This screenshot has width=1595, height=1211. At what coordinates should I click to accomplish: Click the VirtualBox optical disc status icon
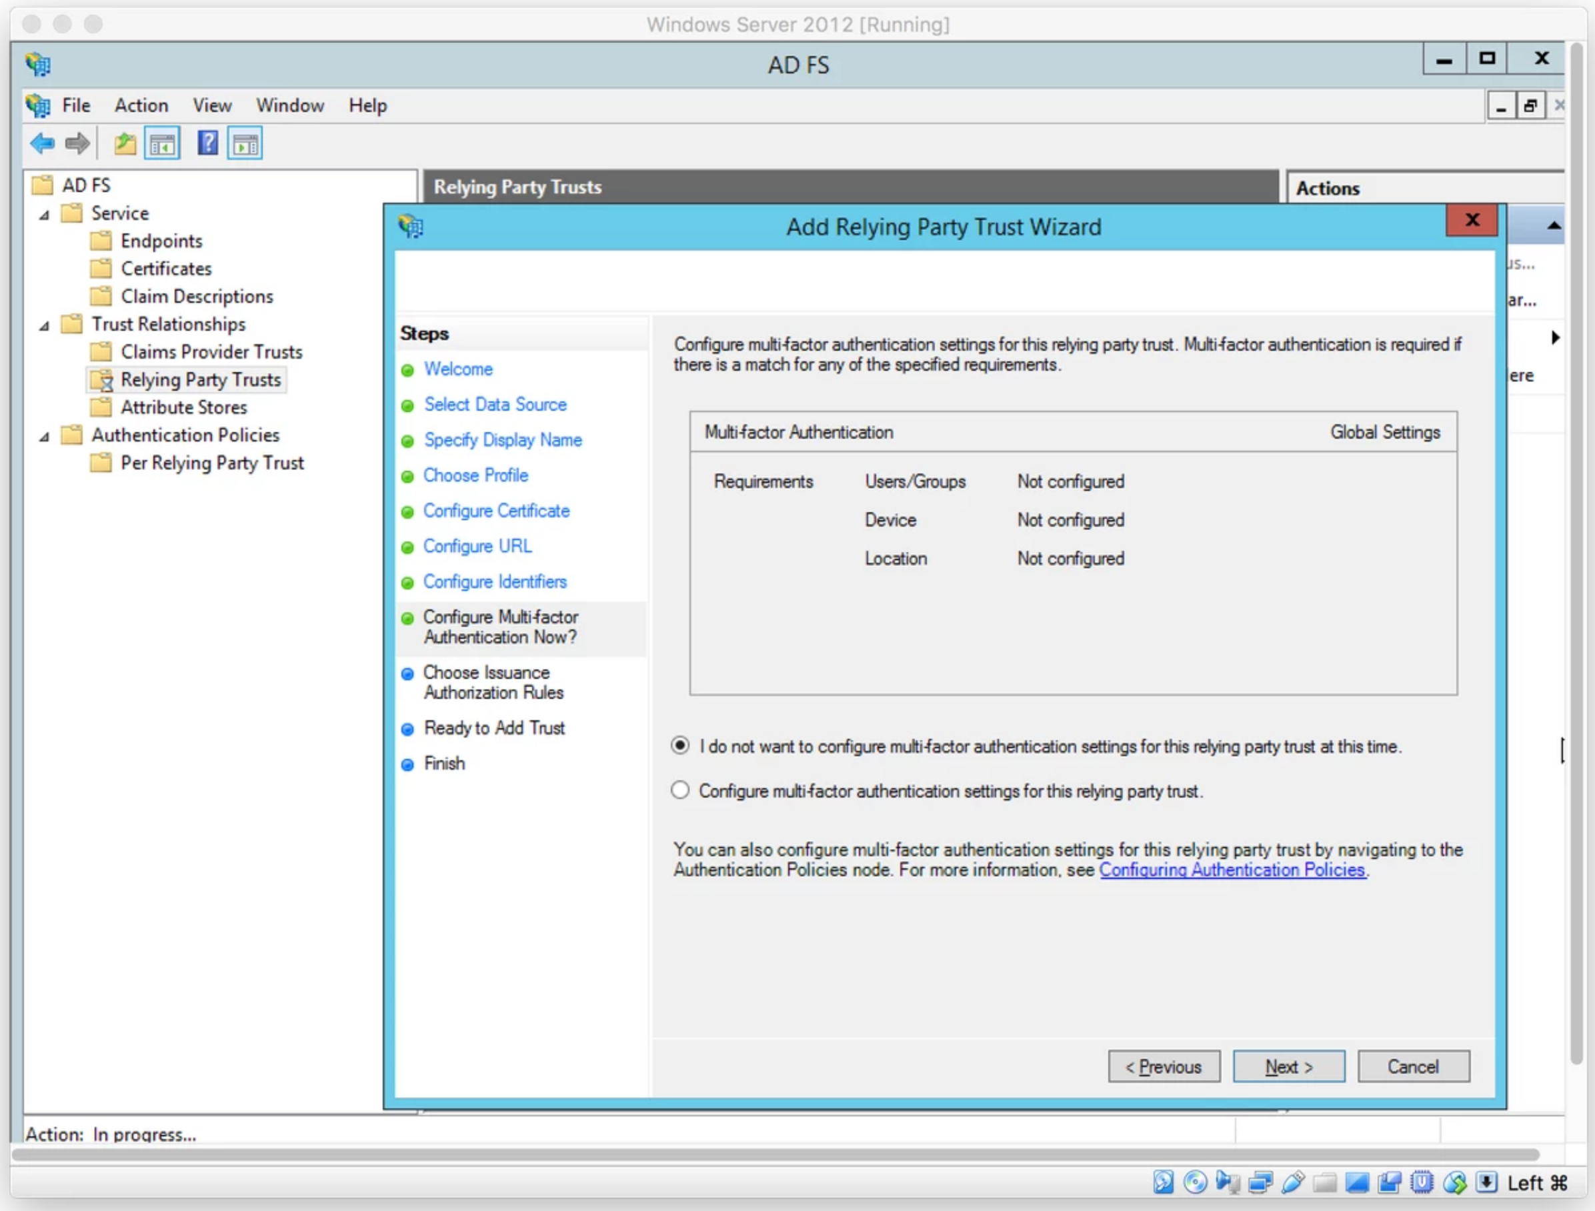[1195, 1183]
